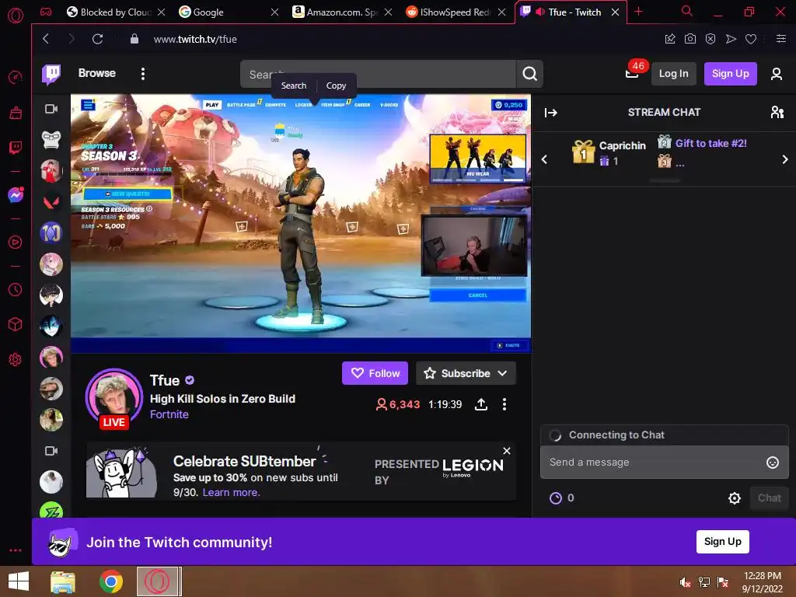Viewport: 796px width, 597px height.
Task: Open Opera sidebar player icon
Action: pyautogui.click(x=16, y=243)
